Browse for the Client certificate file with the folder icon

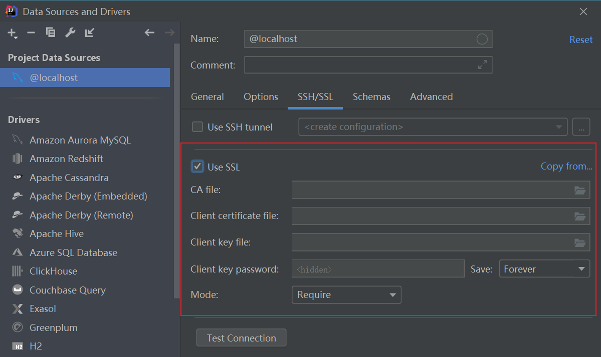(x=580, y=216)
